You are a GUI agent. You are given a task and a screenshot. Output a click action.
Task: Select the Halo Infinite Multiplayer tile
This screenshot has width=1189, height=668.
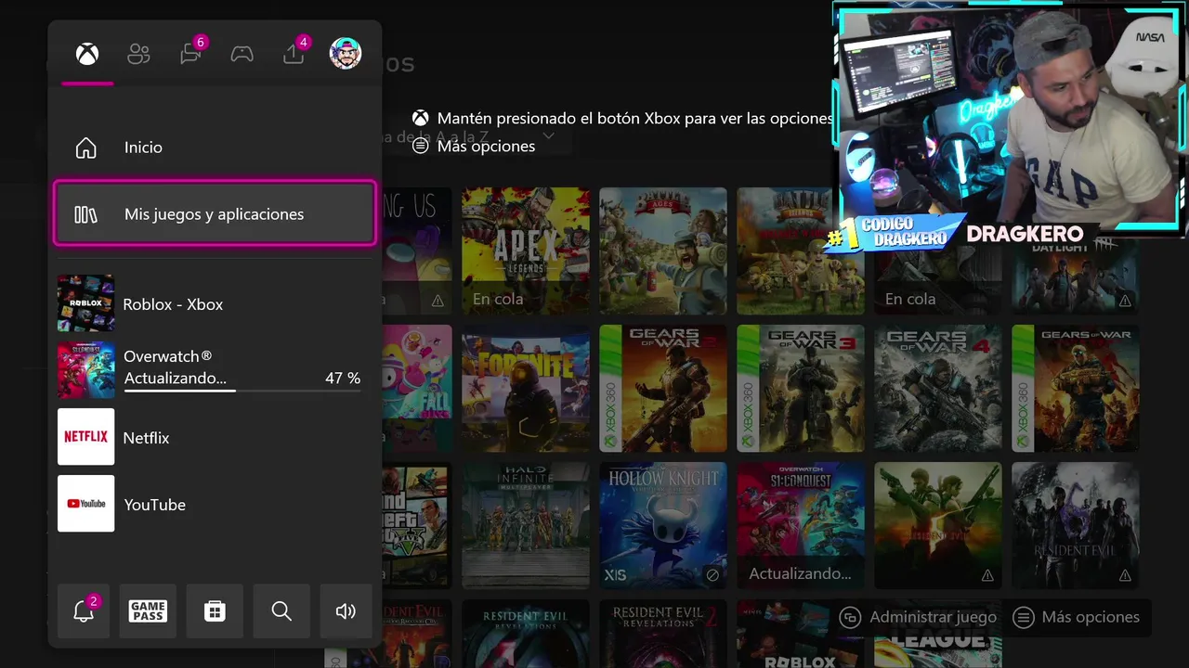526,526
